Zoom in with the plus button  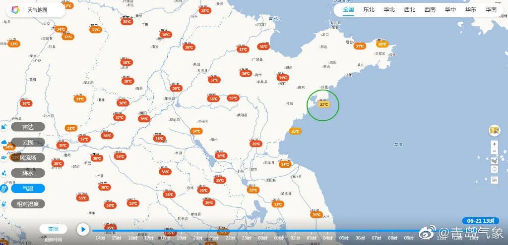[x=495, y=144]
